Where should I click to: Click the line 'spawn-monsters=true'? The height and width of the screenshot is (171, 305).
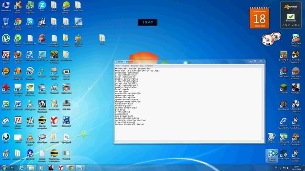tap(127, 118)
